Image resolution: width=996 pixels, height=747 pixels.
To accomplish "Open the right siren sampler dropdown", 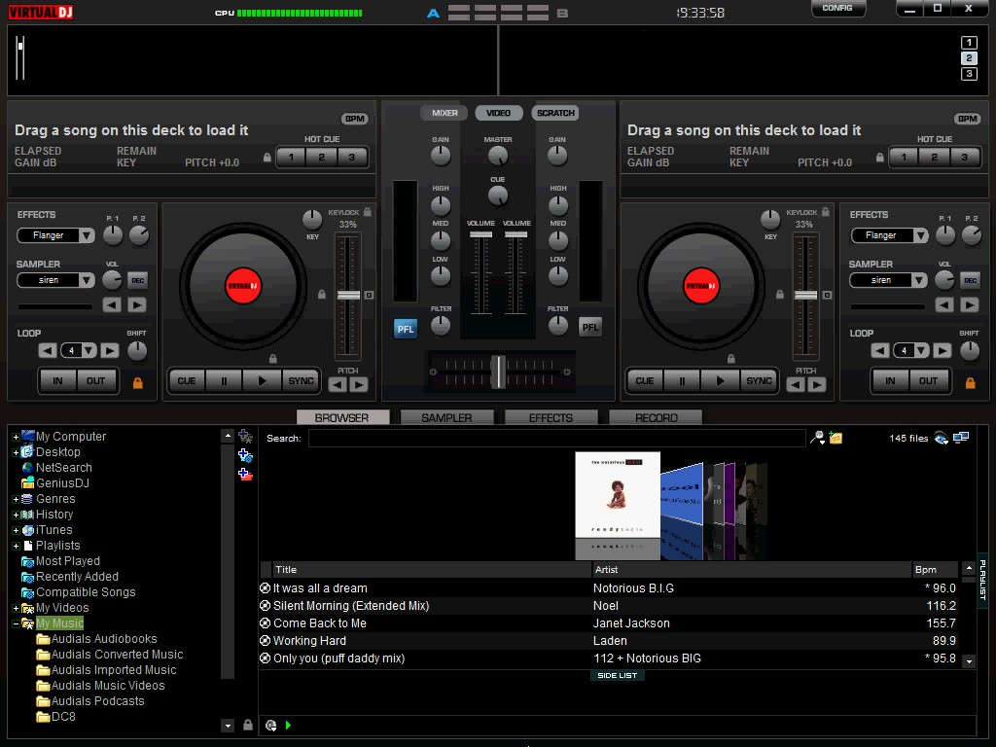I will 920,280.
